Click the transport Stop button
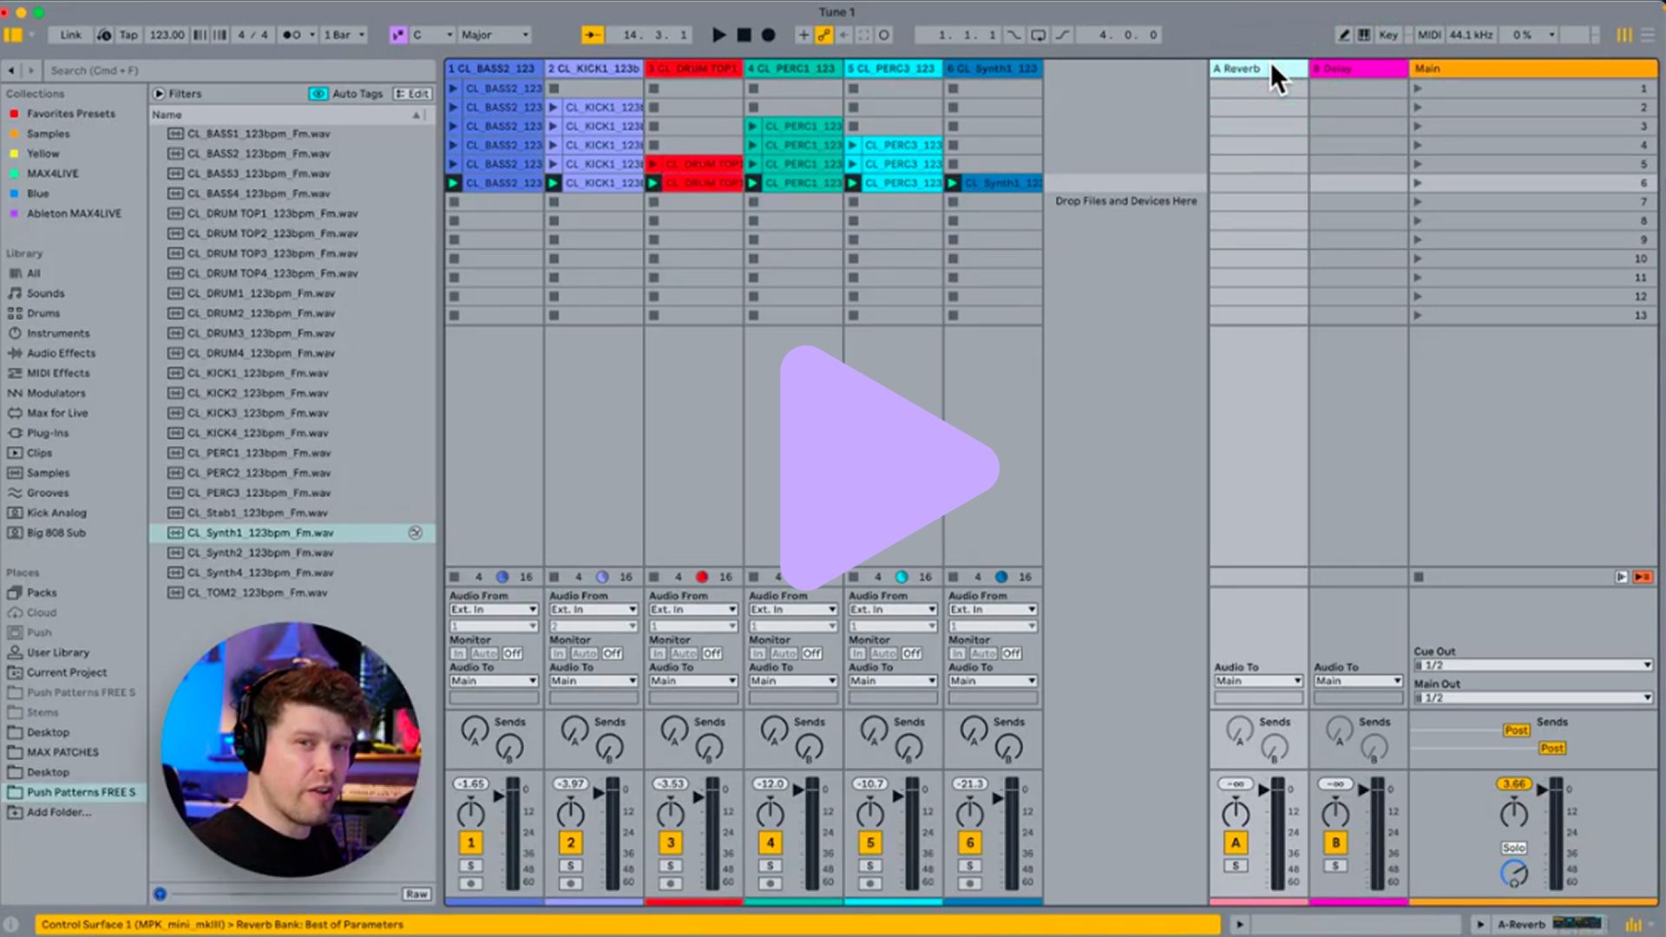Image resolution: width=1666 pixels, height=937 pixels. tap(744, 35)
